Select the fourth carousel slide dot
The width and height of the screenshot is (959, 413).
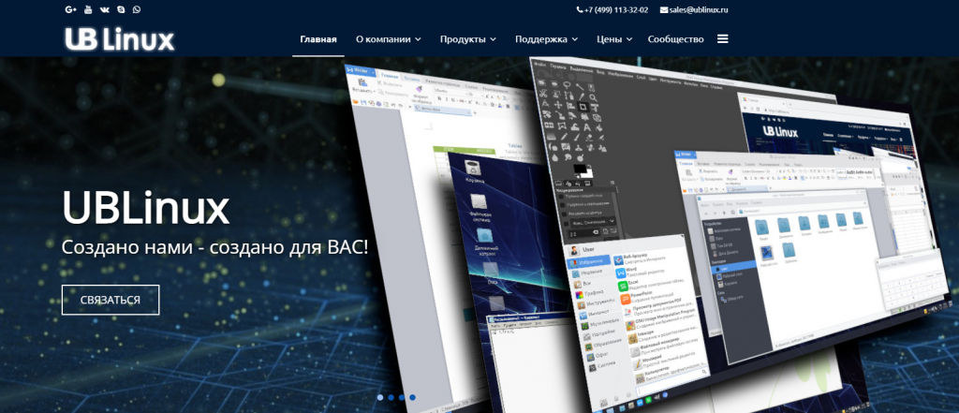click(x=412, y=397)
